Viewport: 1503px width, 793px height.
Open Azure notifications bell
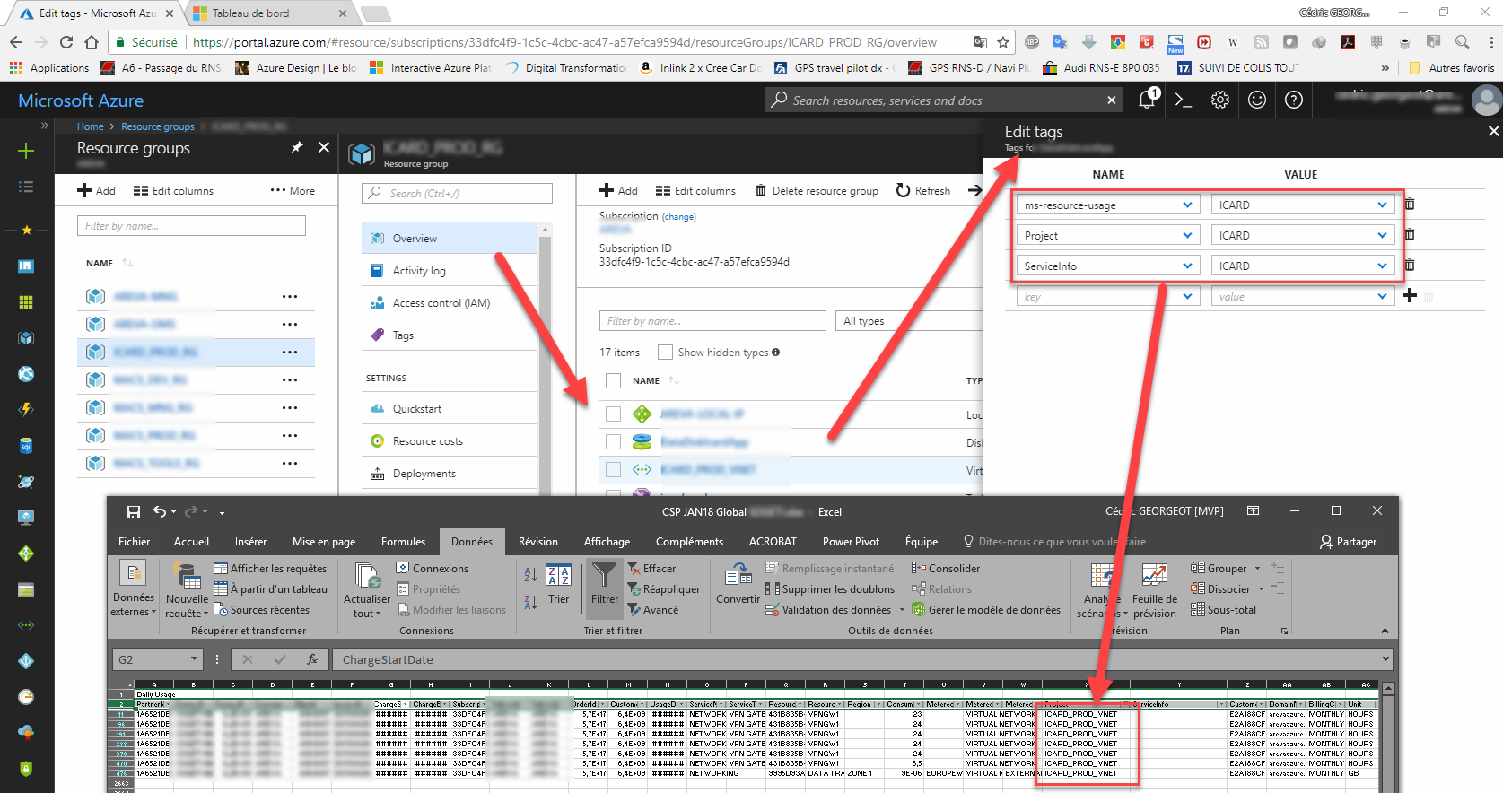point(1148,99)
